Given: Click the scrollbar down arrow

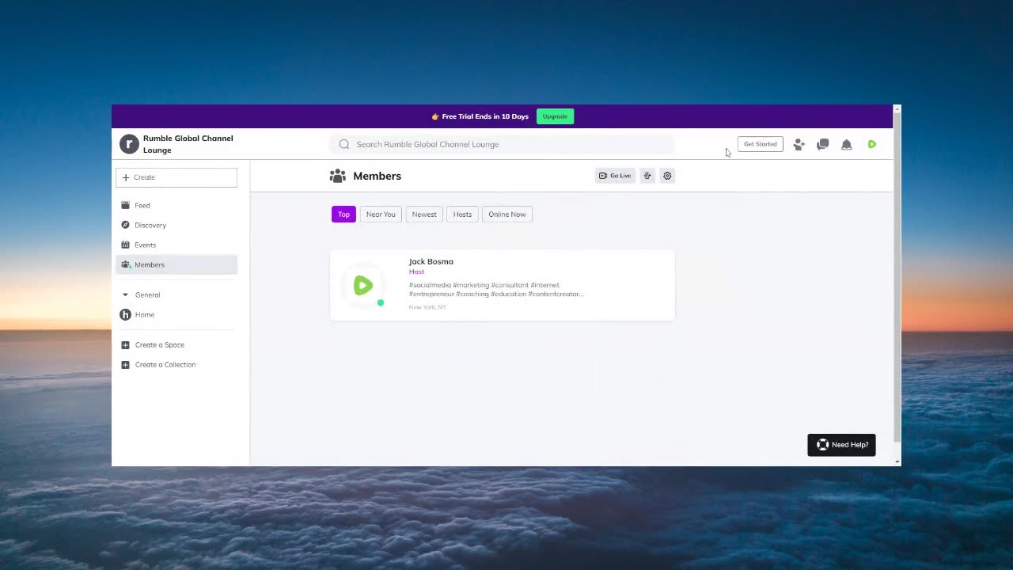Looking at the screenshot, I should click(x=897, y=462).
